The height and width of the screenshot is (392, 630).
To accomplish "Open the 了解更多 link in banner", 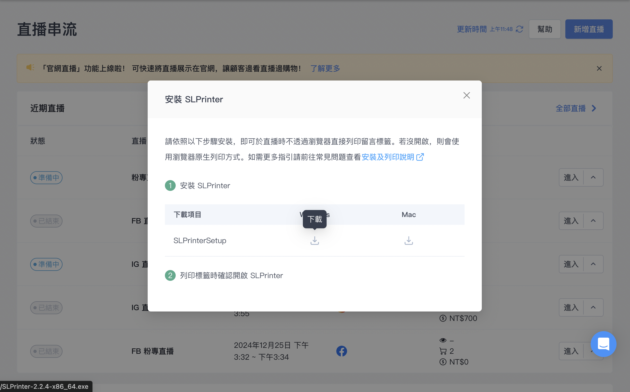I will click(325, 68).
